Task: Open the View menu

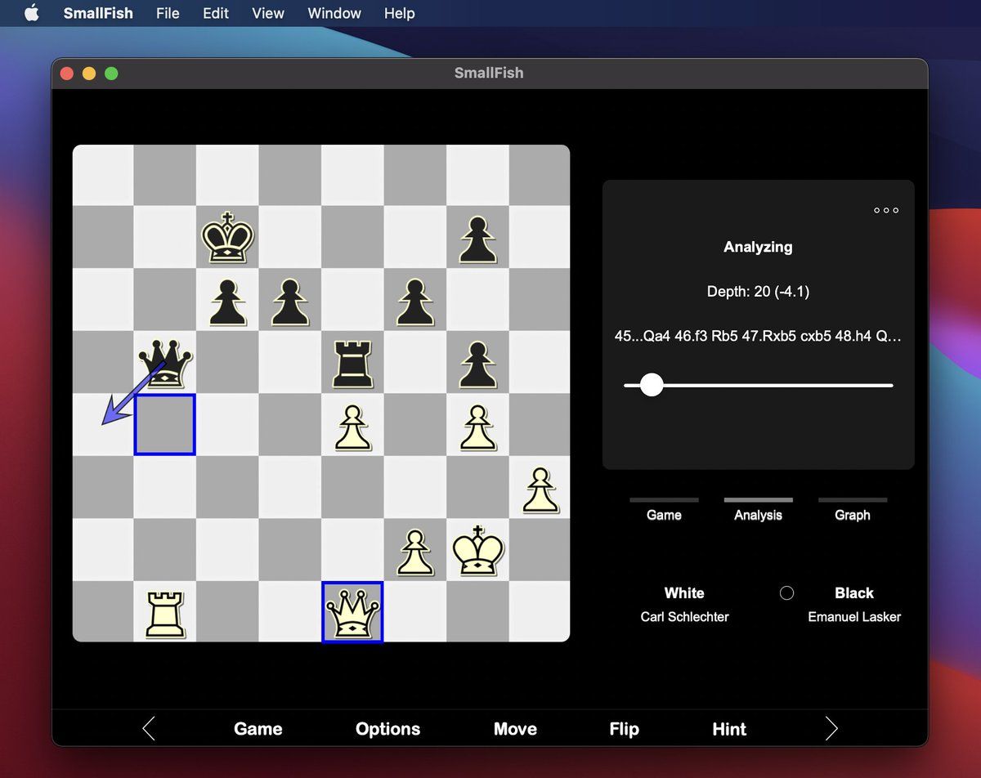Action: pos(267,13)
